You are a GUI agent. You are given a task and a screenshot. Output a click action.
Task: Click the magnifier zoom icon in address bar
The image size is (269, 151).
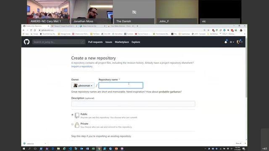205,30
